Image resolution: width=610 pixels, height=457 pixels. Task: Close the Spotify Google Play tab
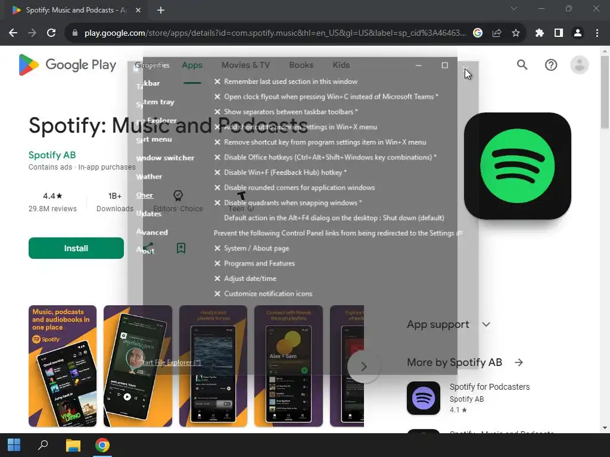pos(138,10)
